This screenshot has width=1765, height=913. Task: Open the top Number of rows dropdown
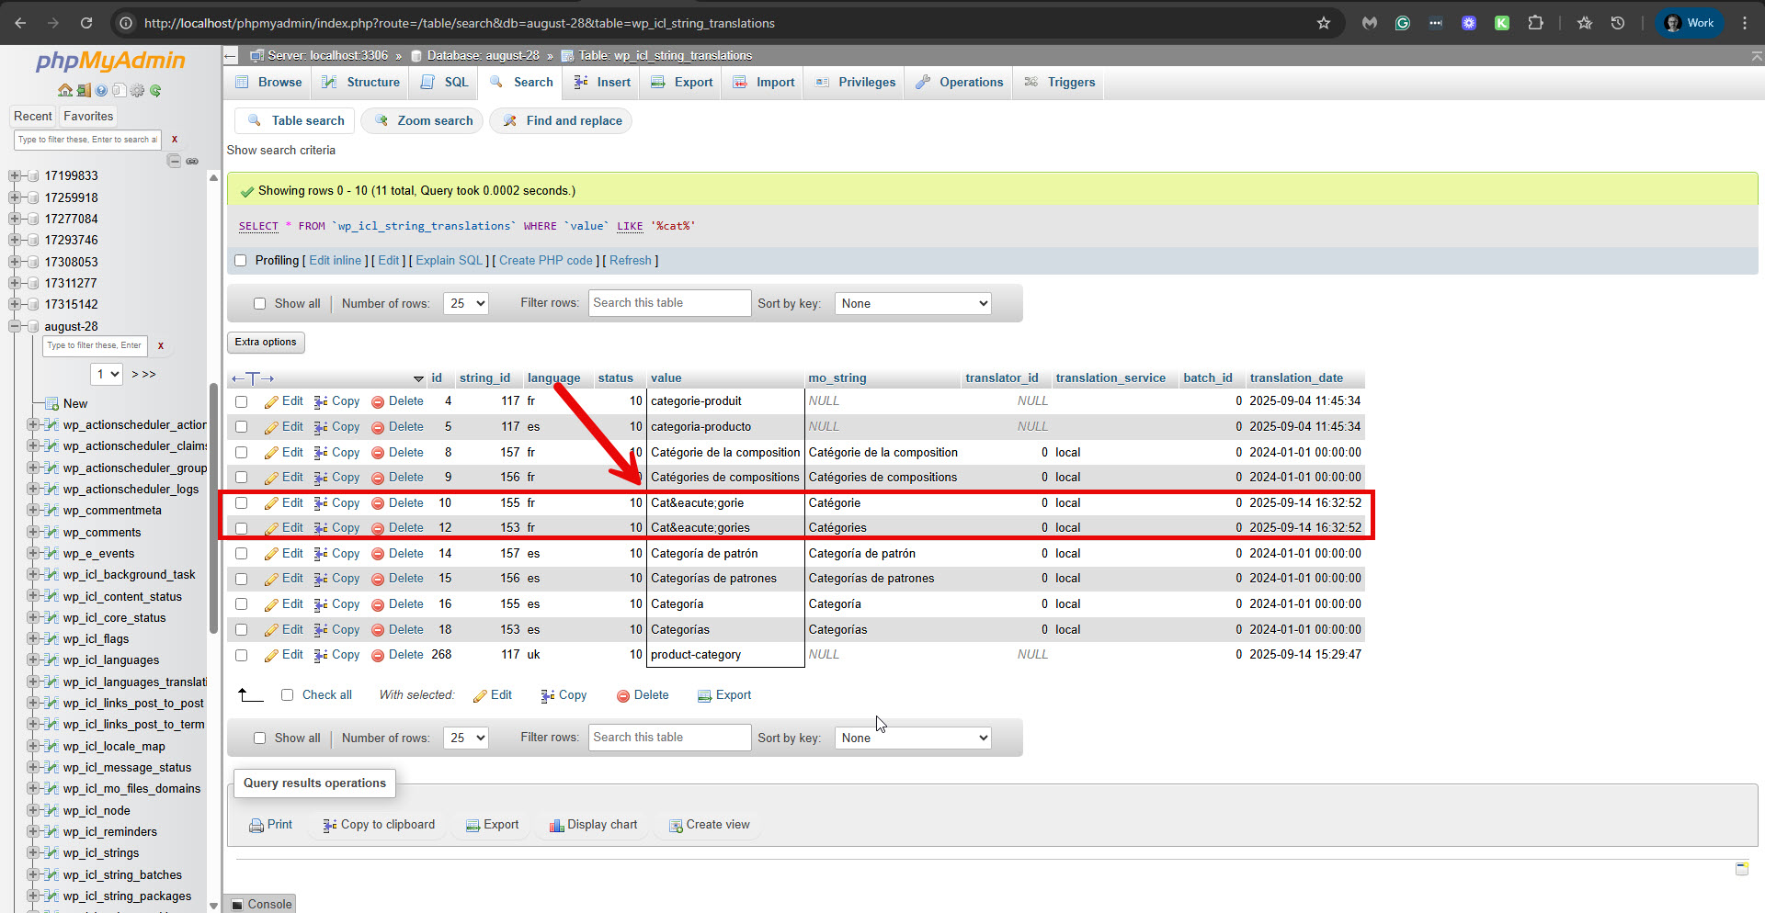coord(465,303)
